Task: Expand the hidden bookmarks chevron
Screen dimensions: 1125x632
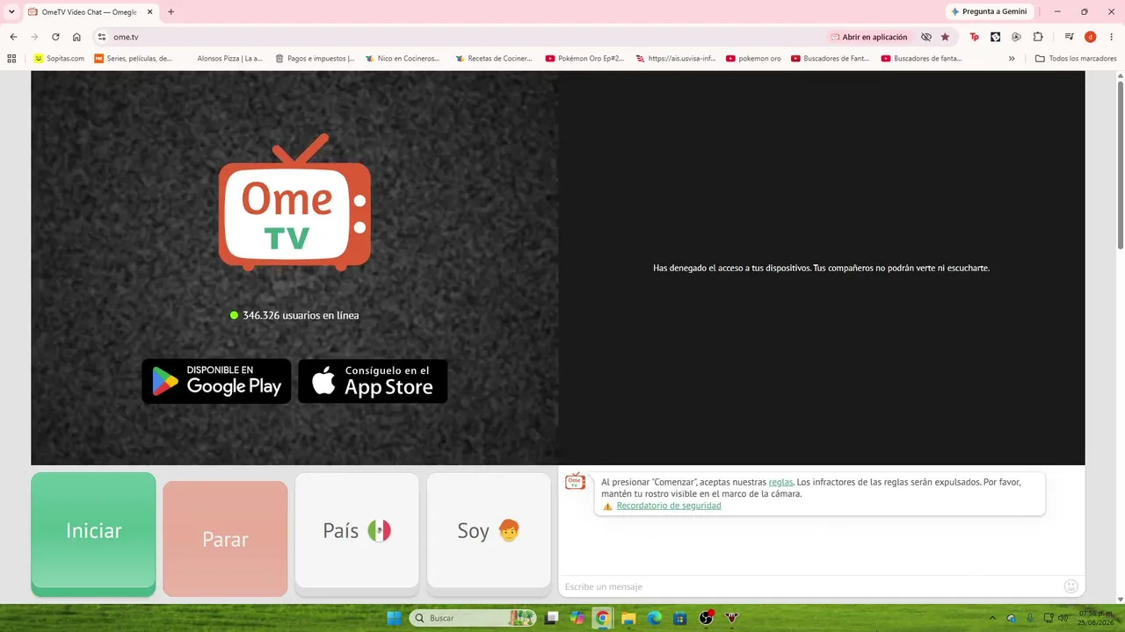Action: click(x=1012, y=59)
